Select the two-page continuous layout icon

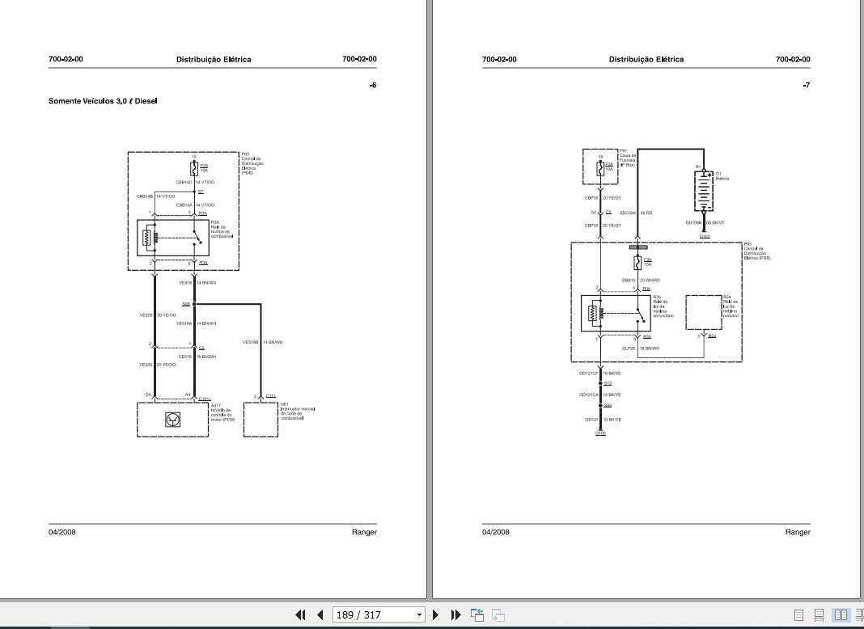[859, 614]
